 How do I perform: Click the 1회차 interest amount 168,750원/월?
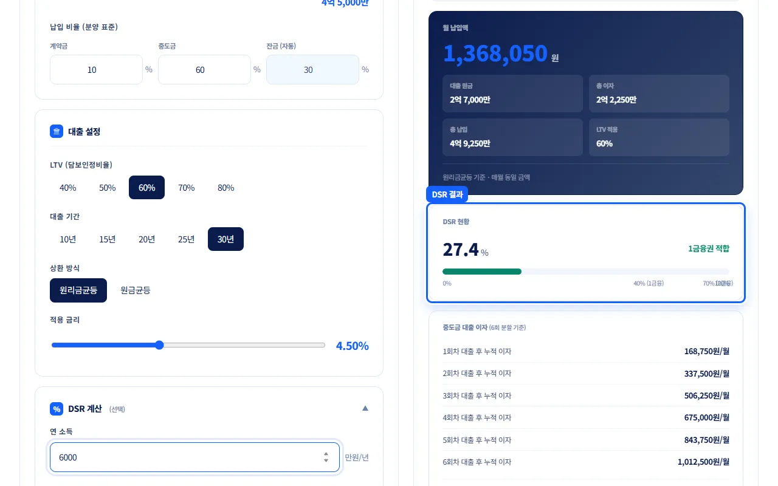coord(707,351)
